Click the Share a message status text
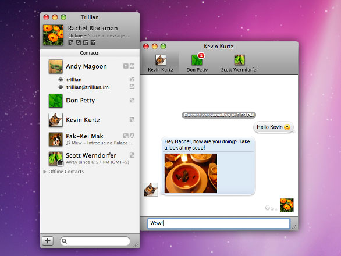 point(109,35)
